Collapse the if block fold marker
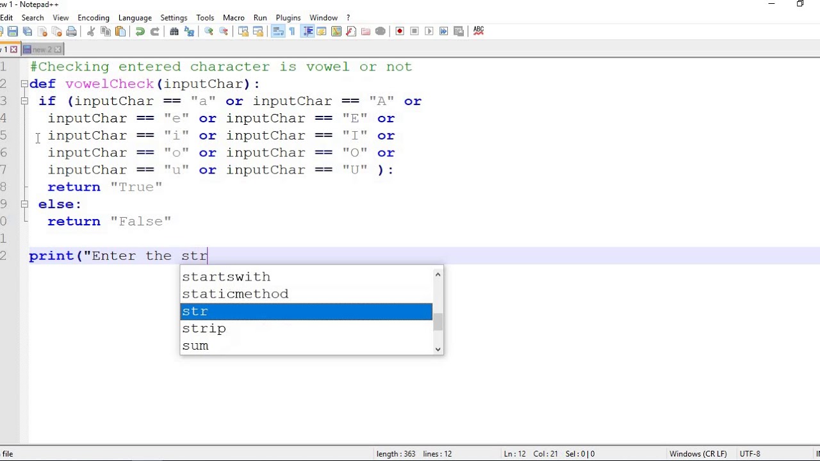820x461 pixels. pyautogui.click(x=24, y=101)
